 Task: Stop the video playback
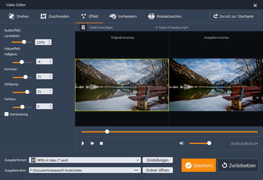click(x=101, y=143)
